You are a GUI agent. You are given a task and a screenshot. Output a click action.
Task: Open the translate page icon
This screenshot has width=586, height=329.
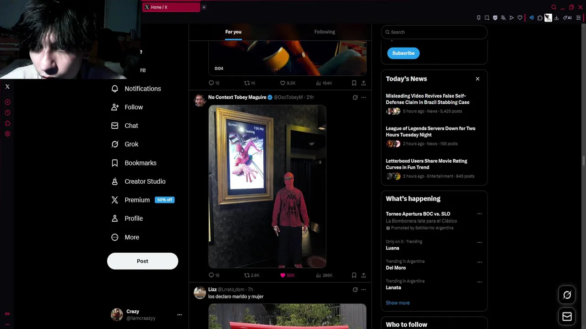click(503, 18)
